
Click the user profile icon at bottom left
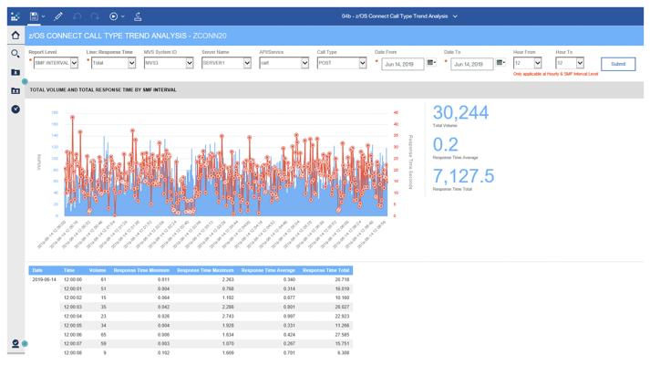click(x=15, y=344)
